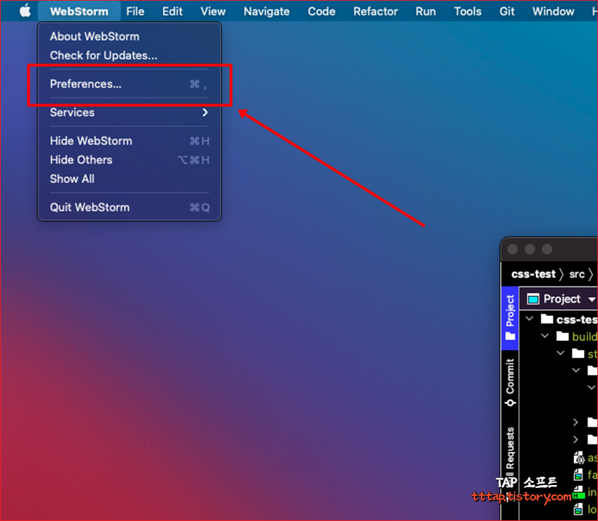
Task: Open the Git menu
Action: 507,11
